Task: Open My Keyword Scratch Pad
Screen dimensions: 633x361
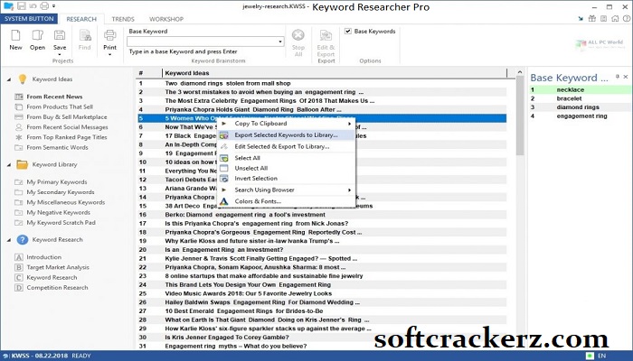Action: 61,222
